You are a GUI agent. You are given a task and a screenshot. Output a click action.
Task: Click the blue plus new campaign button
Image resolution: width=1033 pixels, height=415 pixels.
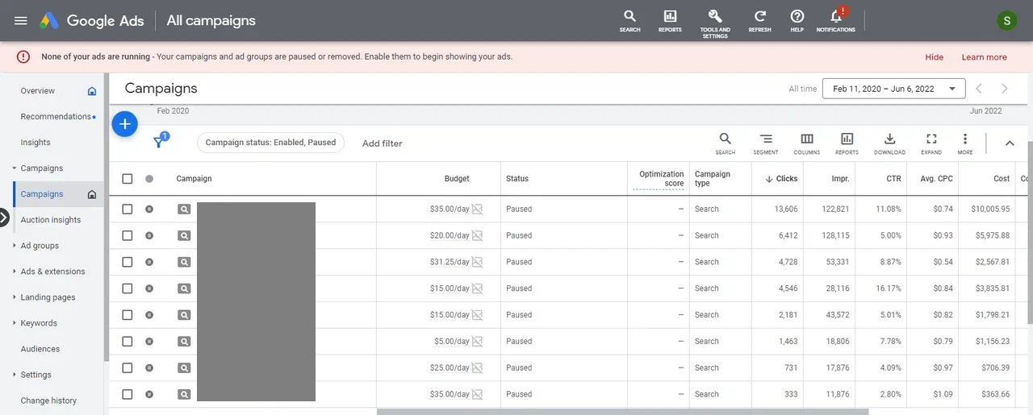[x=125, y=124]
